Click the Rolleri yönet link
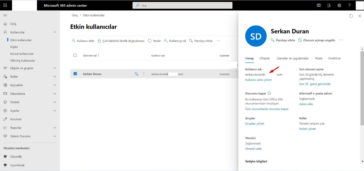Screen dimensions: 364x171 pyautogui.click(x=307, y=129)
